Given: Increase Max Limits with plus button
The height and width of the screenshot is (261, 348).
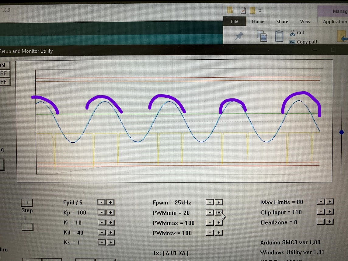Looking at the screenshot, I should point(330,201).
